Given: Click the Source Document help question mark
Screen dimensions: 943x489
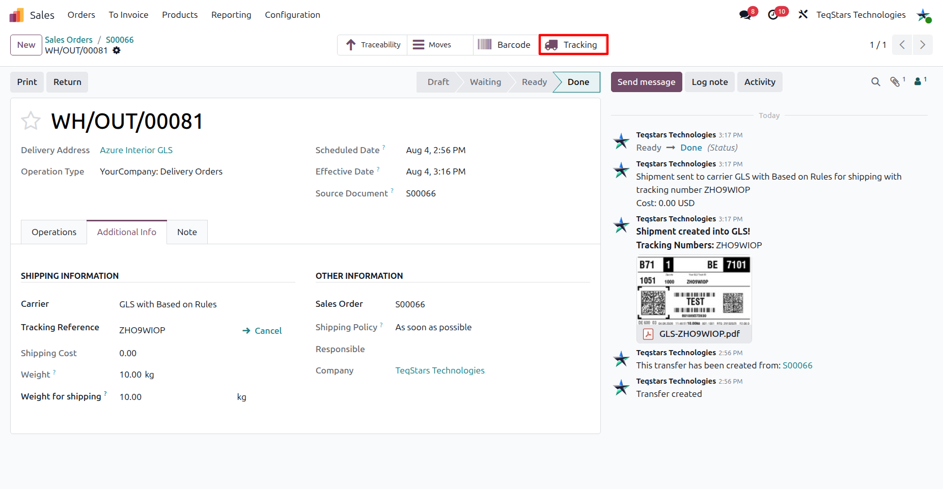Looking at the screenshot, I should click(392, 191).
